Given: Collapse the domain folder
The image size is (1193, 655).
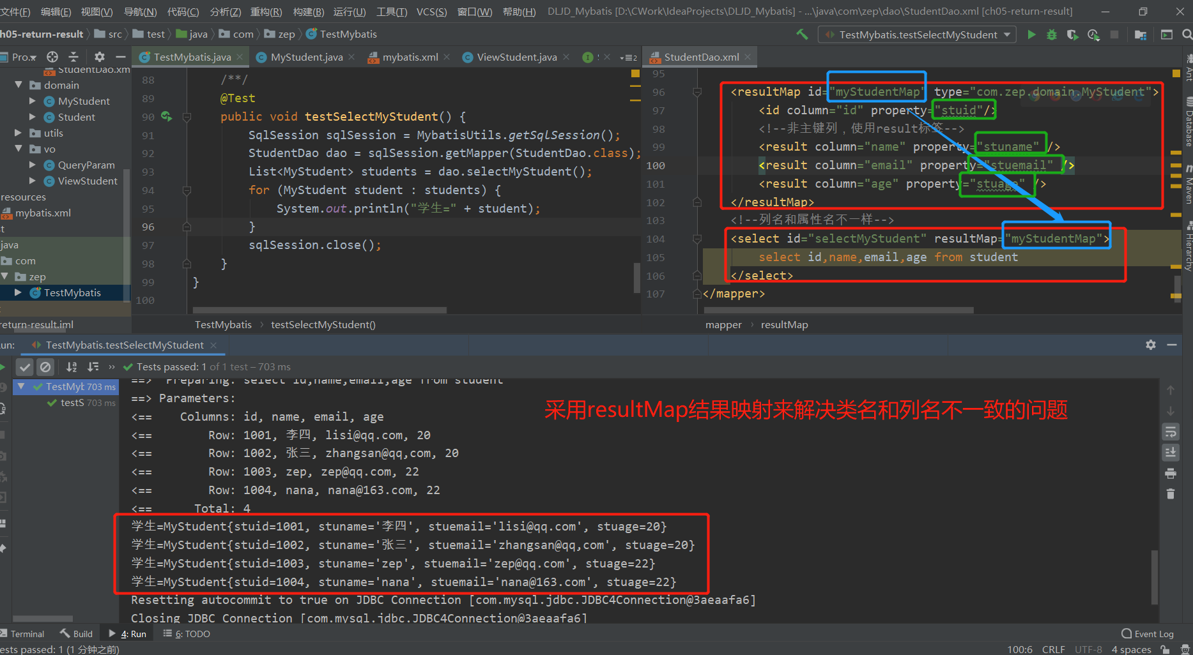Looking at the screenshot, I should (19, 85).
